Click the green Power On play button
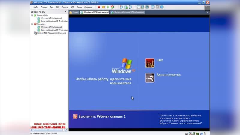 point(108,7)
